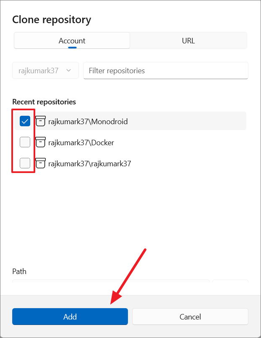Viewport: 261px width, 338px height.
Task: Switch to the URL tab
Action: point(188,40)
